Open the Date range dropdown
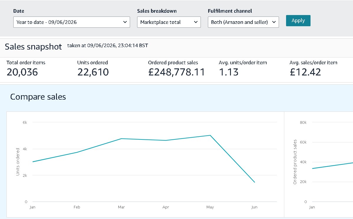Screen dimensions: 353x219 (x=72, y=22)
